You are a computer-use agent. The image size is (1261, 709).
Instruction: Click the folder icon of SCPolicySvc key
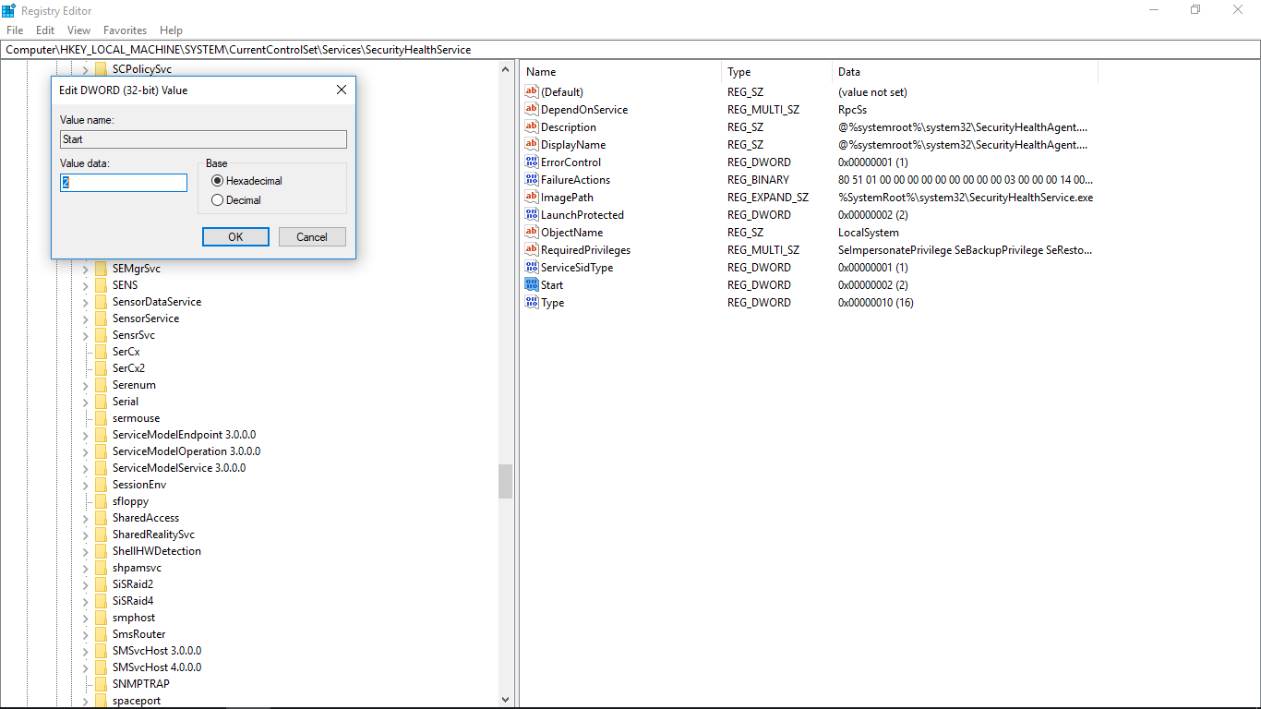point(102,69)
